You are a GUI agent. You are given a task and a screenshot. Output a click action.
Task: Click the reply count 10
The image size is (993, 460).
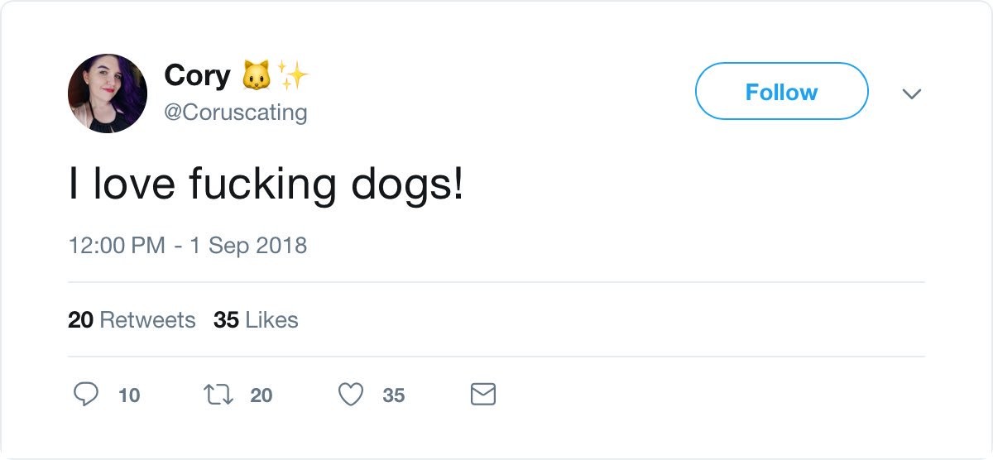pos(129,395)
